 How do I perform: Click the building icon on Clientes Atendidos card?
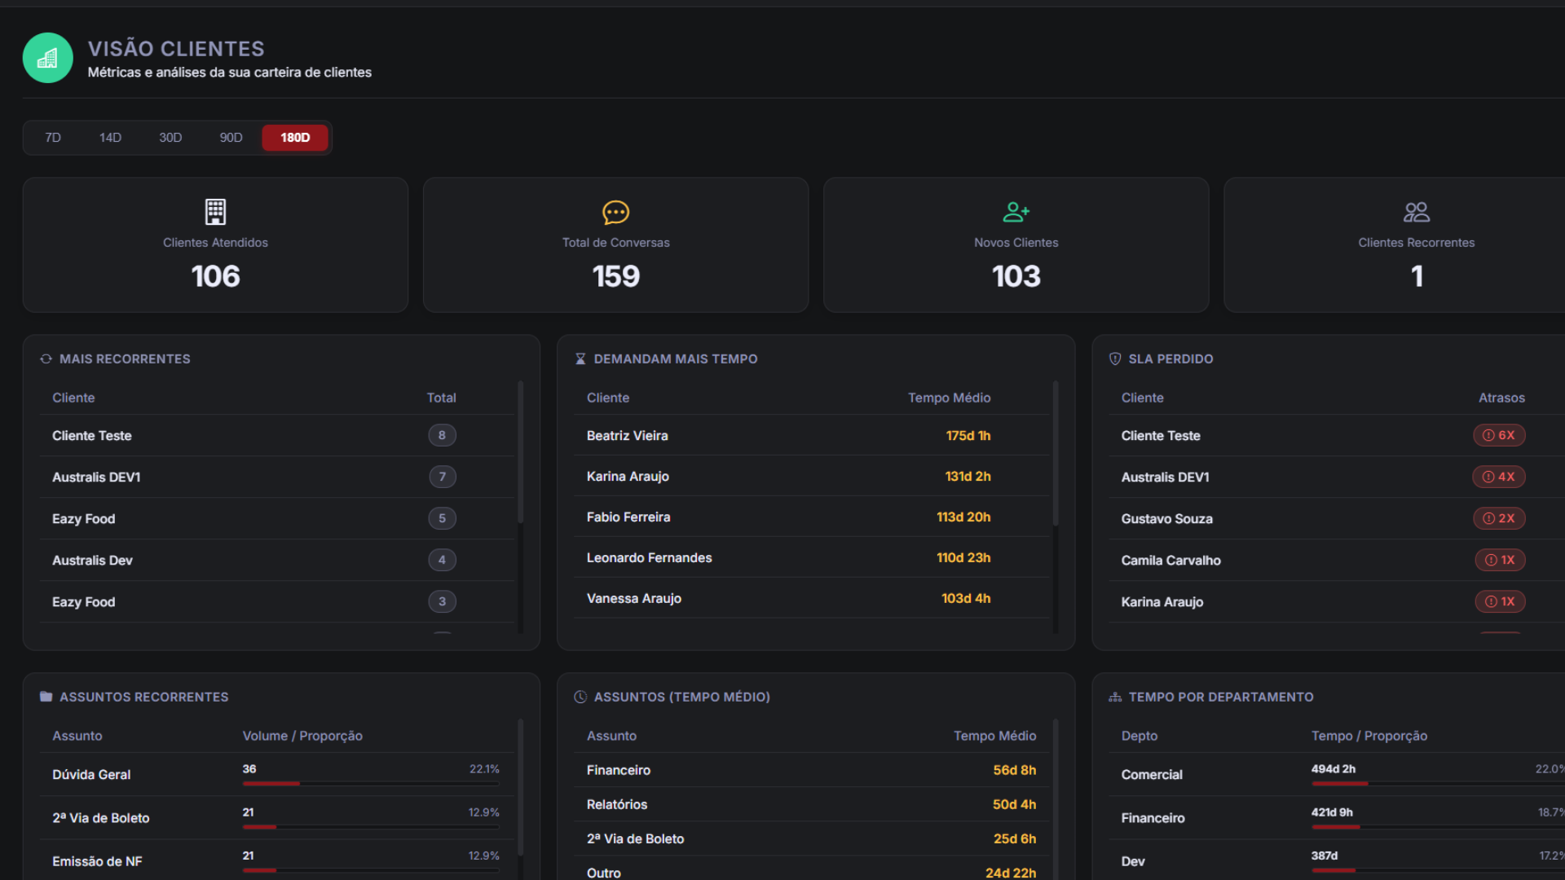click(215, 212)
